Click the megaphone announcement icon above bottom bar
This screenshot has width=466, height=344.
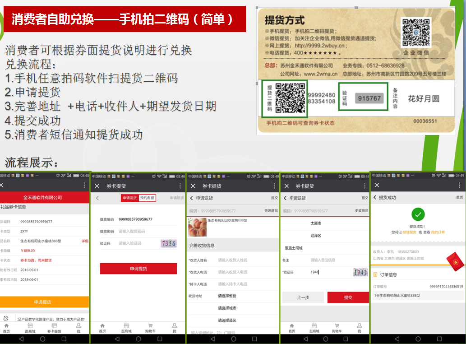(6, 318)
